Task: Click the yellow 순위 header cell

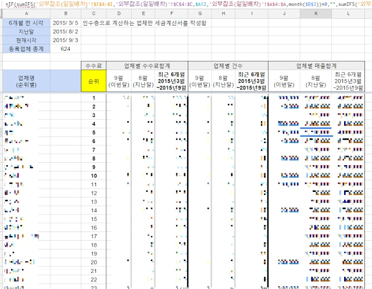Action: point(94,81)
